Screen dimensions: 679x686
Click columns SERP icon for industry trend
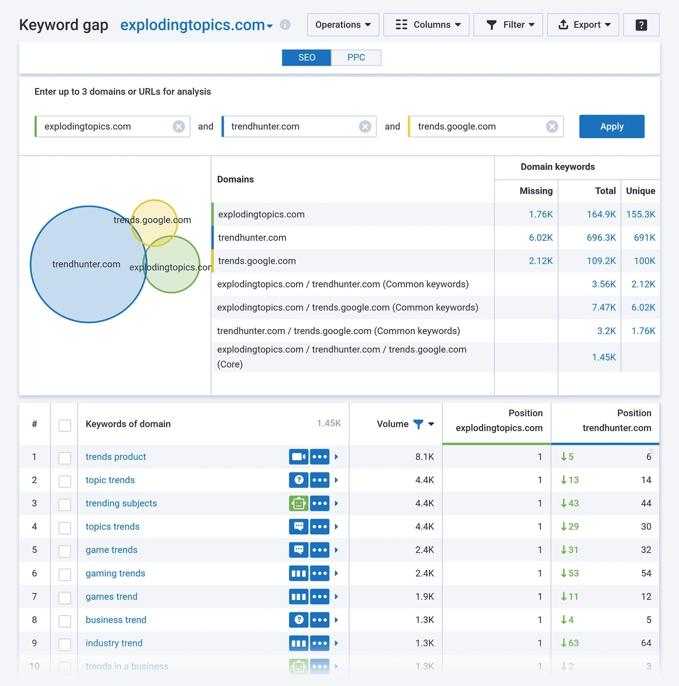tap(299, 643)
